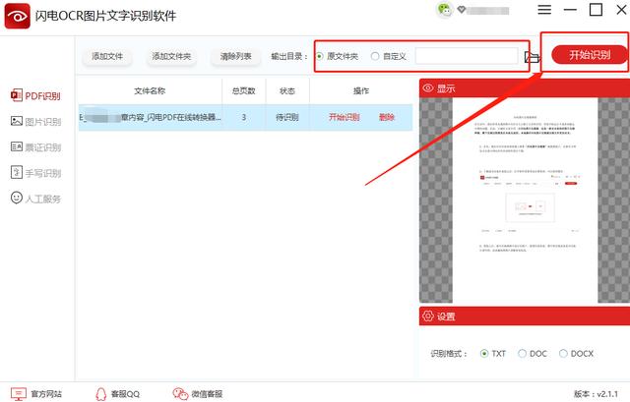Close the OCR window

click(621, 10)
